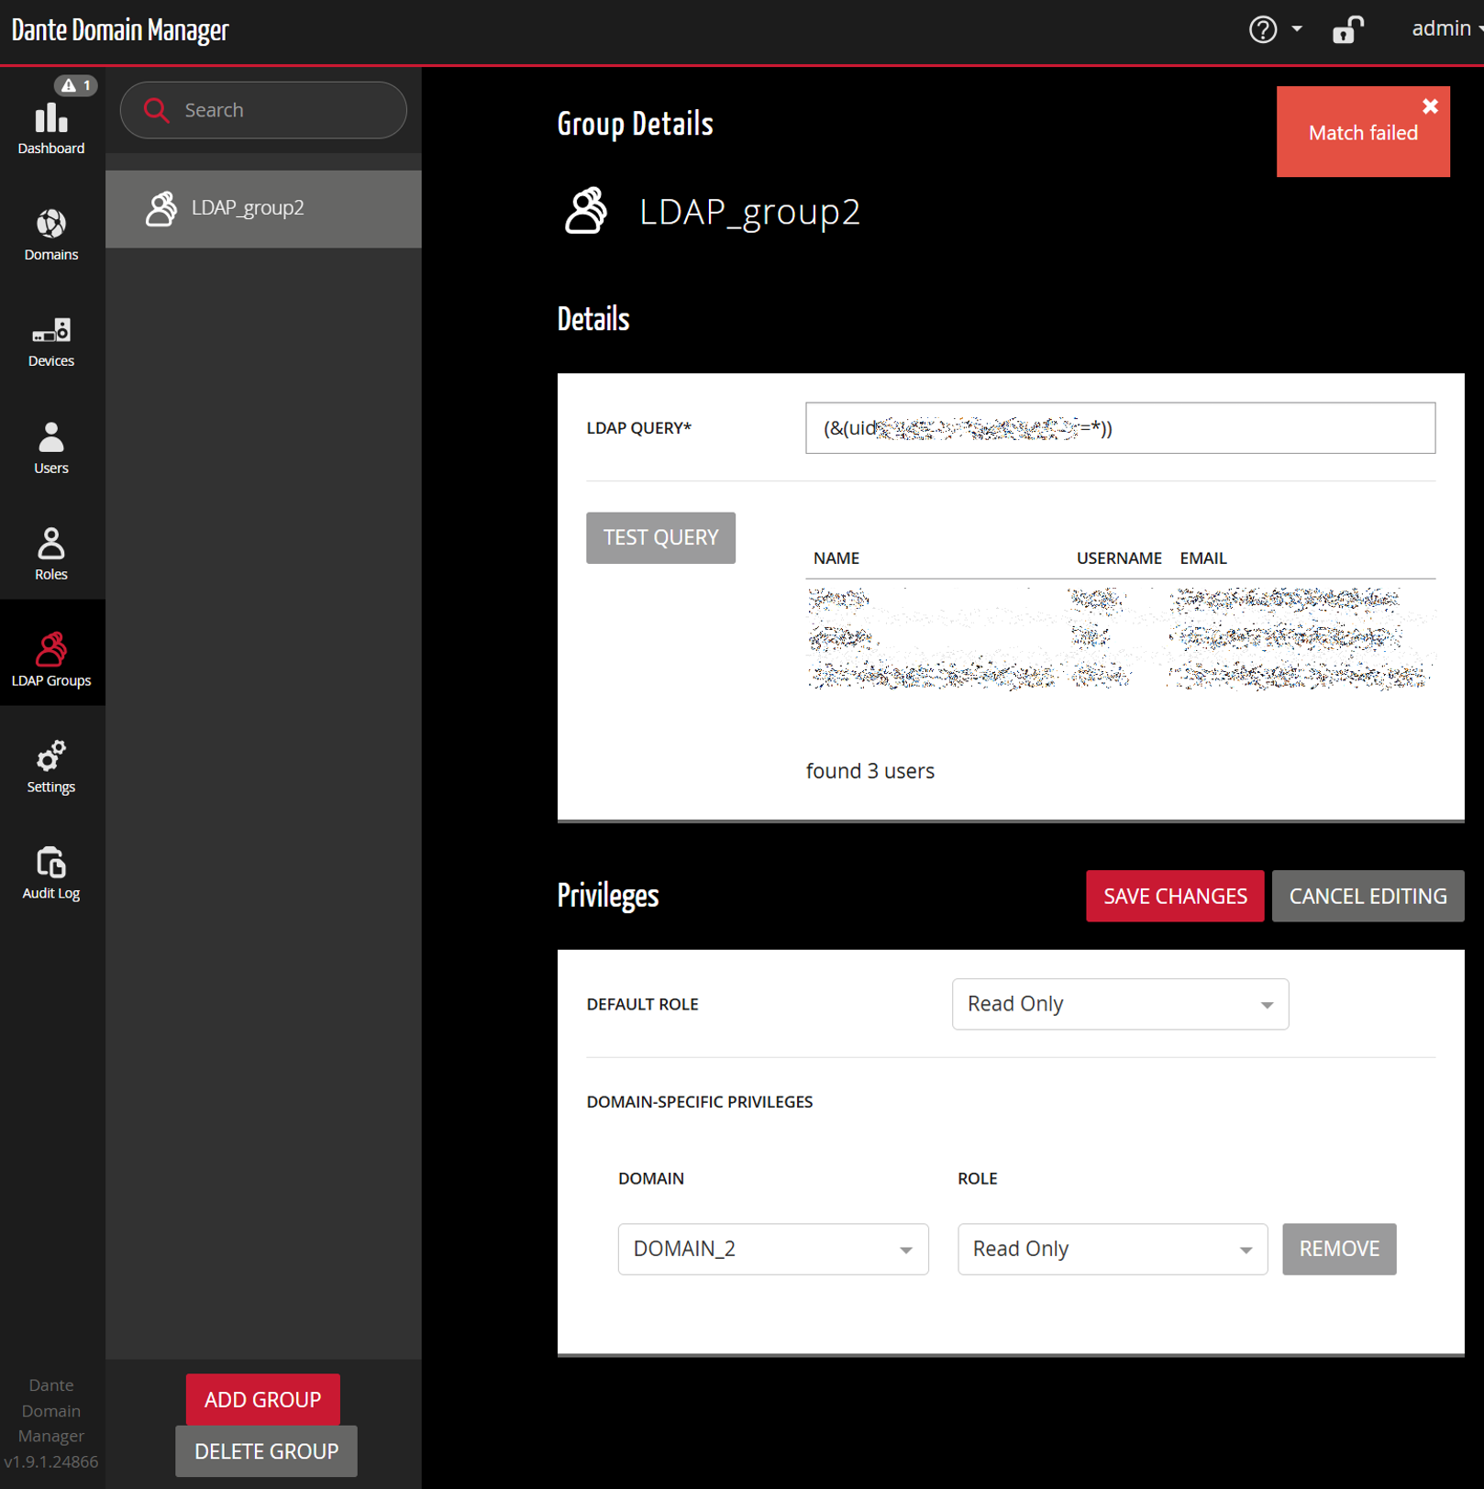The width and height of the screenshot is (1484, 1489).
Task: Click the unlocked padlock icon
Action: pyautogui.click(x=1347, y=29)
